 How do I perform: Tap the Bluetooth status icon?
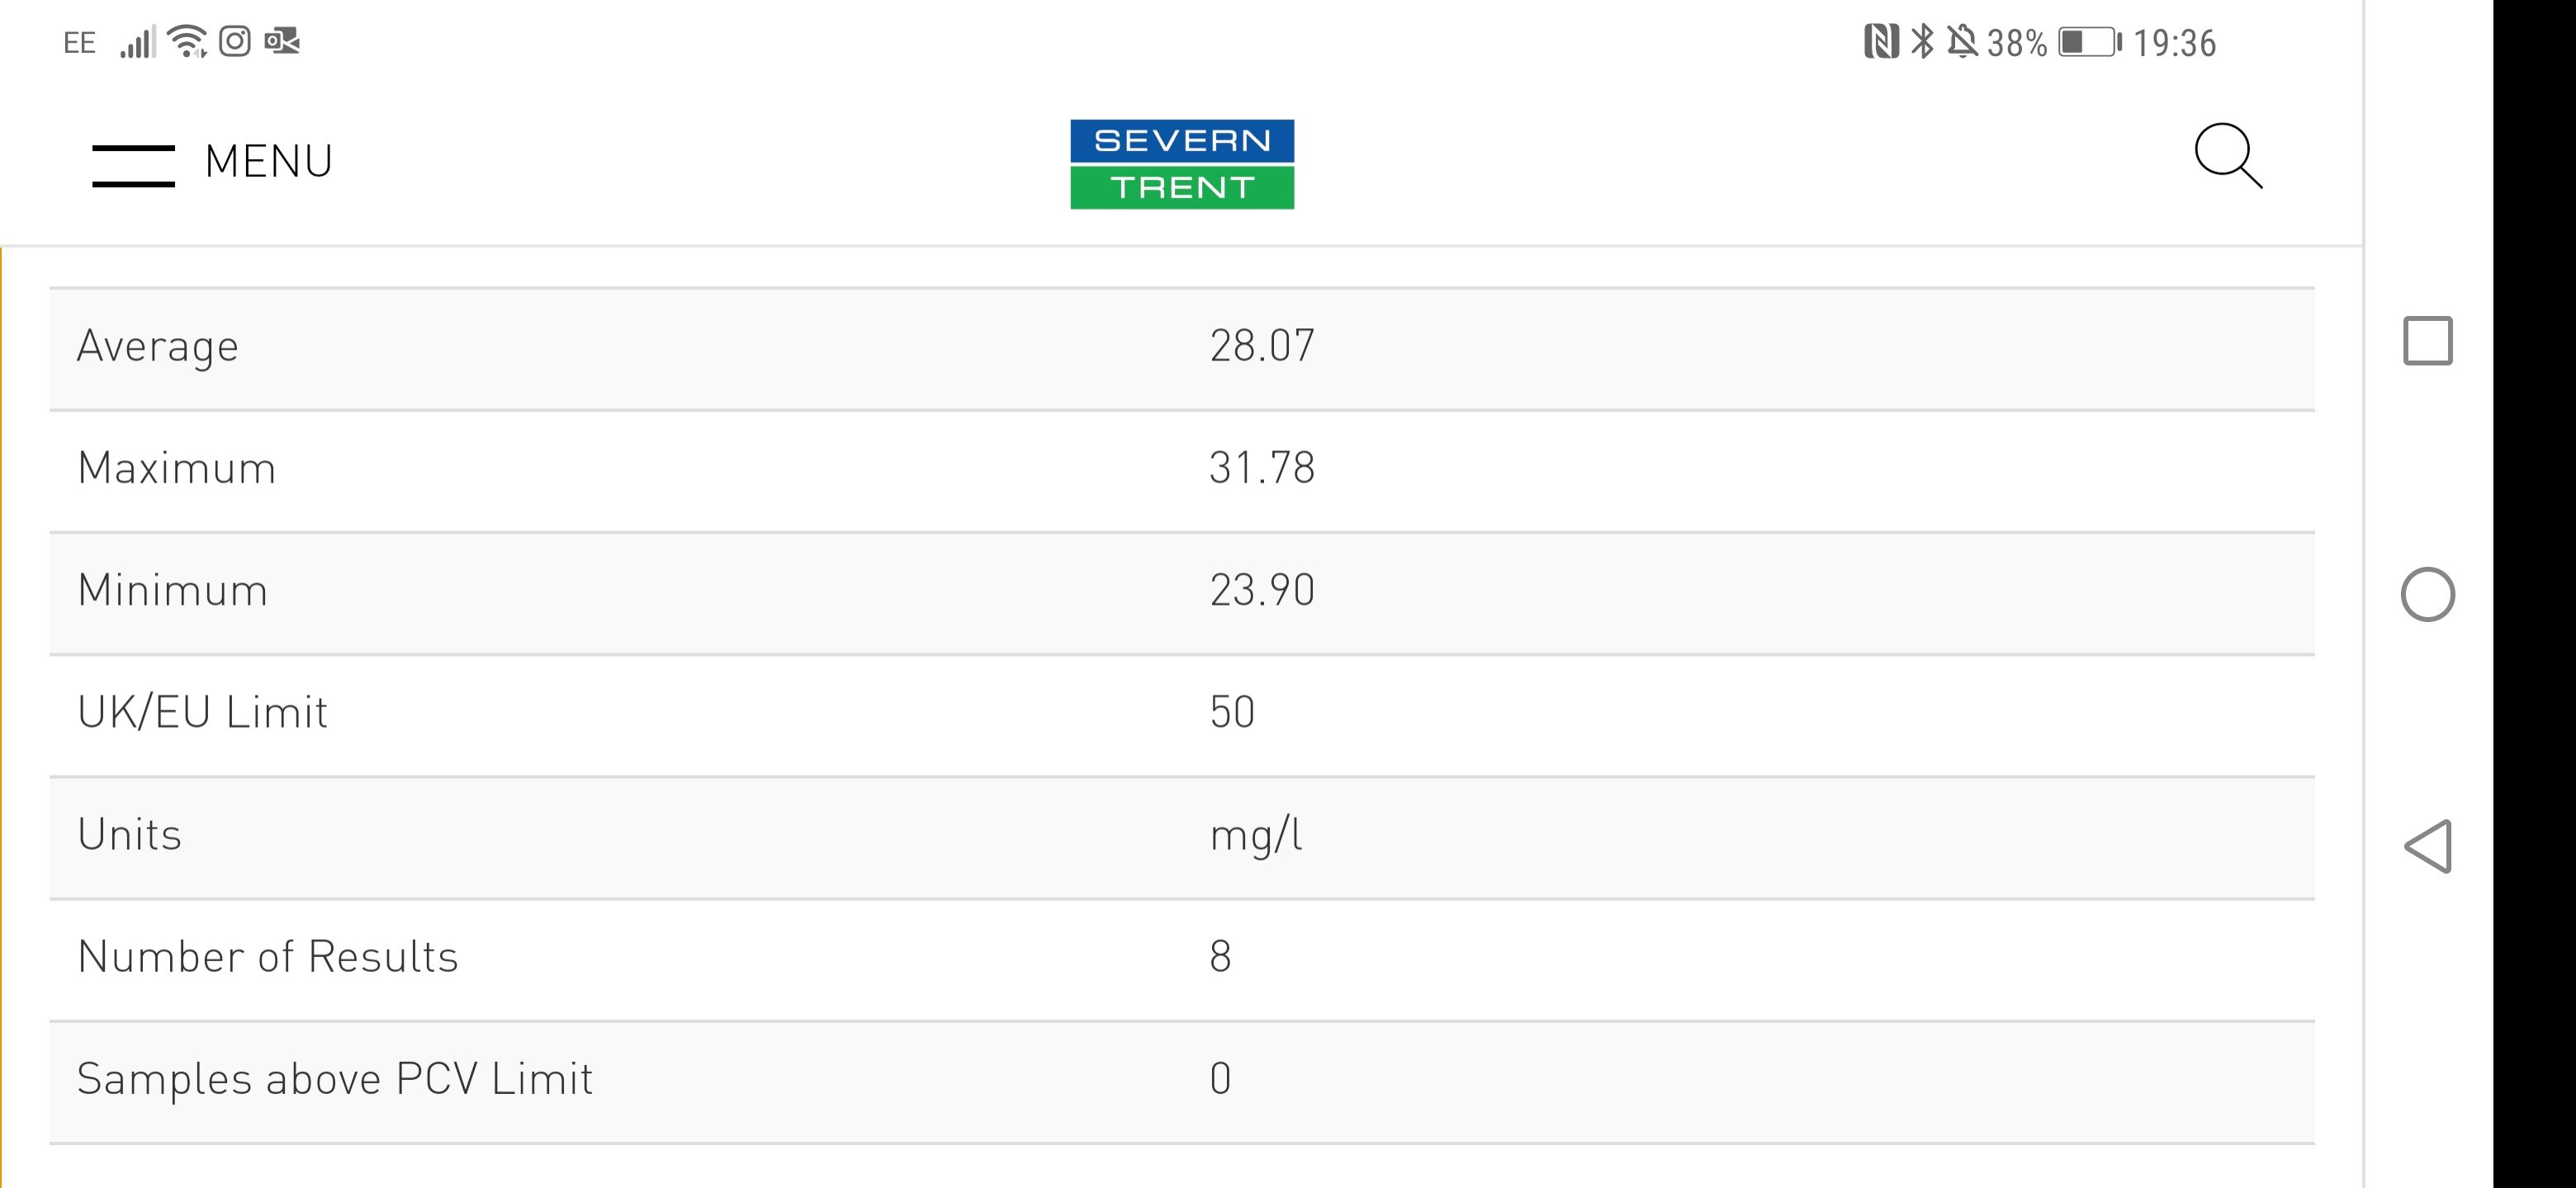1922,42
